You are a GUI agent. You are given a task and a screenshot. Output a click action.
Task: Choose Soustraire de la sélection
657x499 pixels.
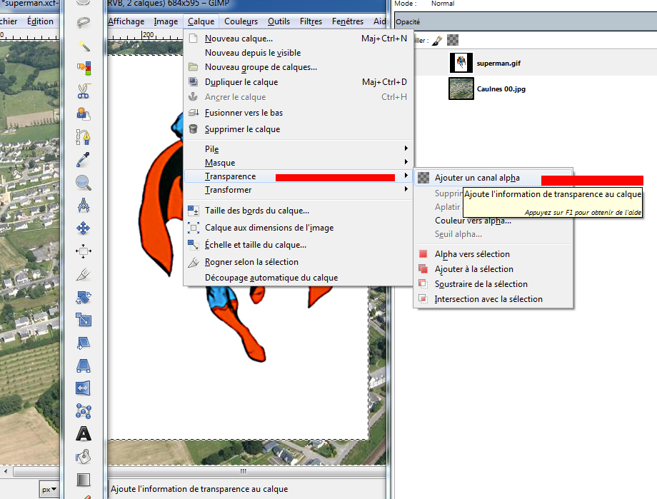click(x=493, y=284)
